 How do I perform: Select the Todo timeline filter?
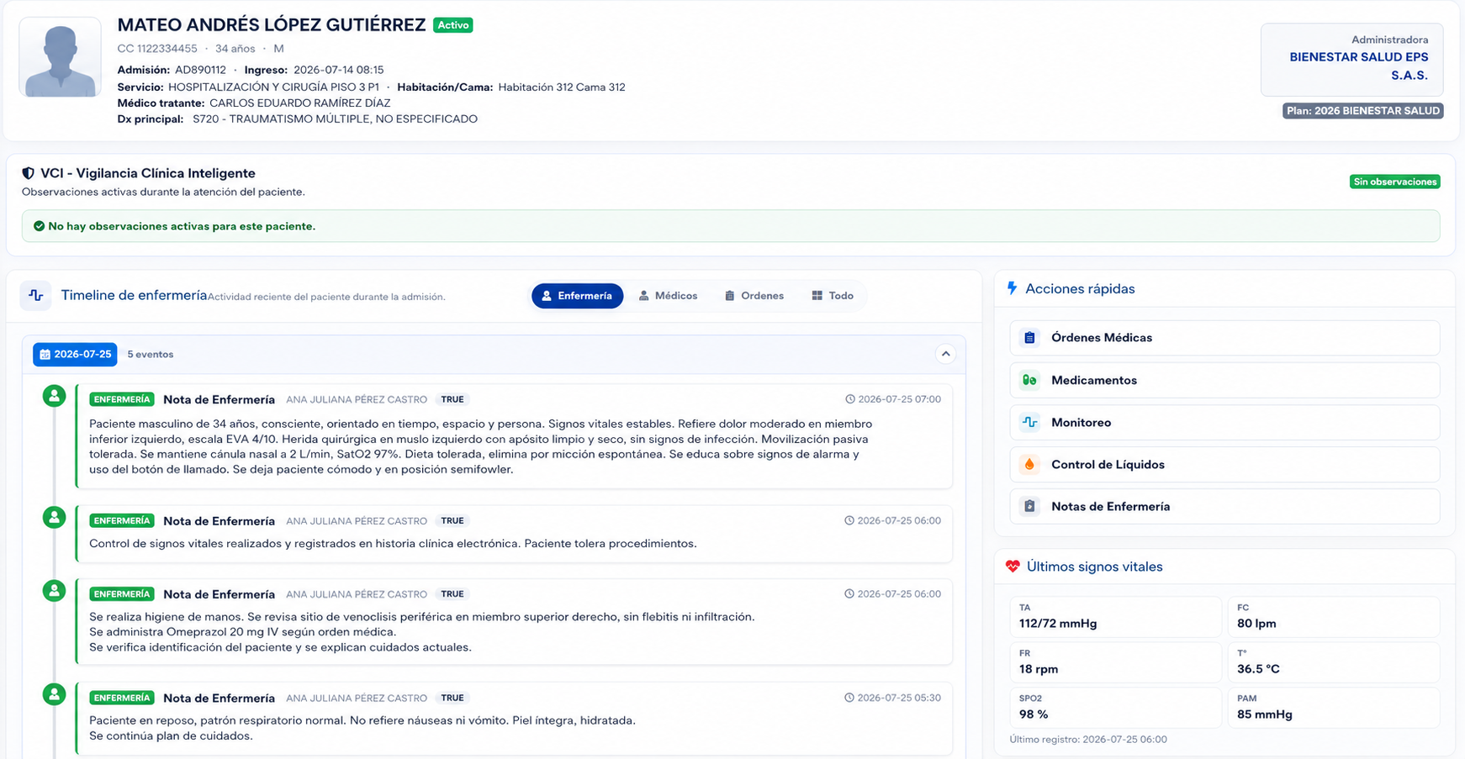(833, 296)
